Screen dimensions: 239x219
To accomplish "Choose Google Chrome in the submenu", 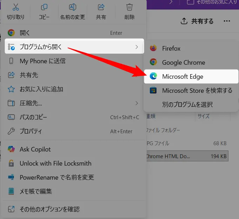I will pyautogui.click(x=183, y=63).
